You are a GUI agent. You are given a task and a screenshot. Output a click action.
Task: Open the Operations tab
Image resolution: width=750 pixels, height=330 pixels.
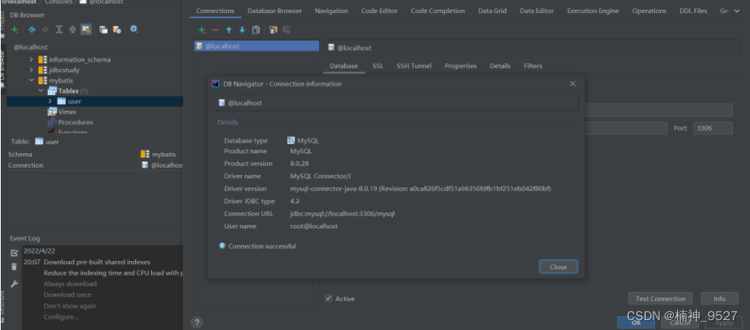click(649, 11)
